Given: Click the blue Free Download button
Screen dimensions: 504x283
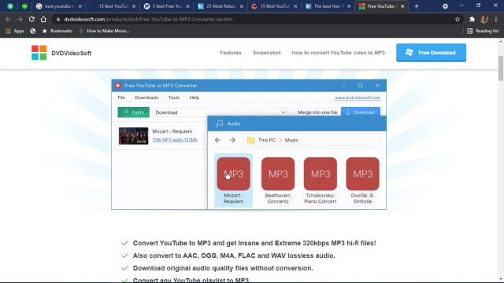Looking at the screenshot, I should coord(431,53).
